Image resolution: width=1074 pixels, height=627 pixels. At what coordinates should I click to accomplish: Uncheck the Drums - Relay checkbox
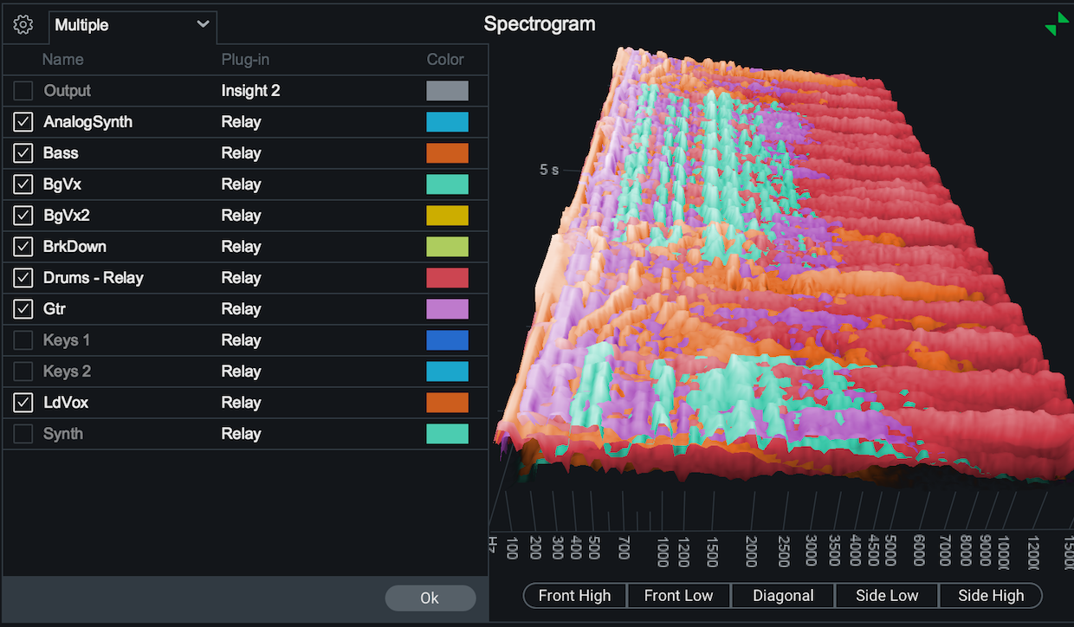click(23, 278)
